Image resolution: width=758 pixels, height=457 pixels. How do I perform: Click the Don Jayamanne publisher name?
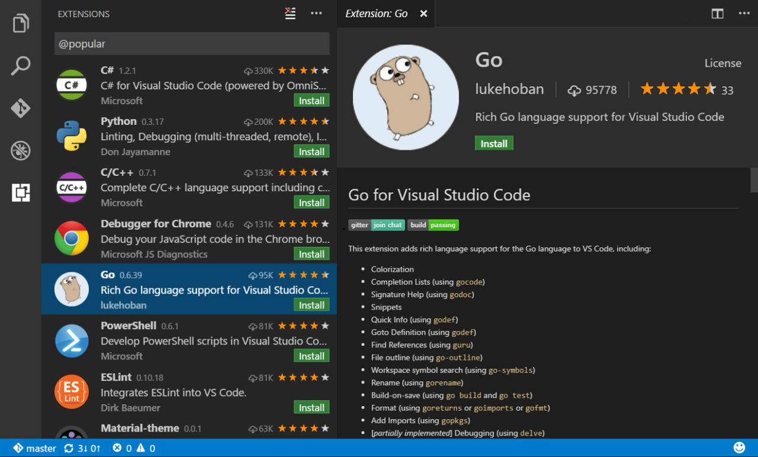136,152
